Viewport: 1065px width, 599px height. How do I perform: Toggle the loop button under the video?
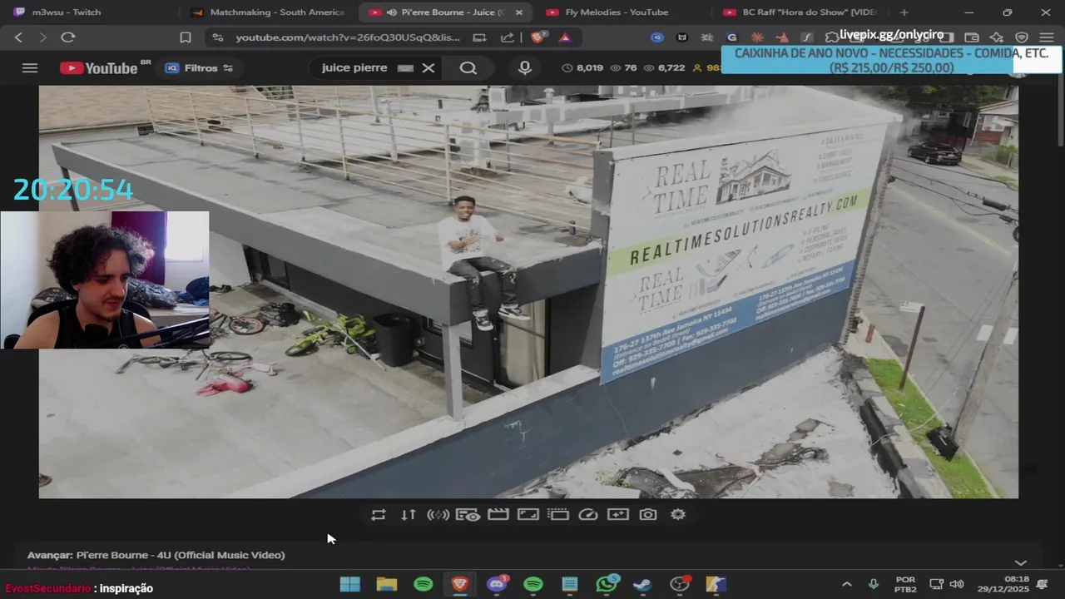click(x=379, y=515)
